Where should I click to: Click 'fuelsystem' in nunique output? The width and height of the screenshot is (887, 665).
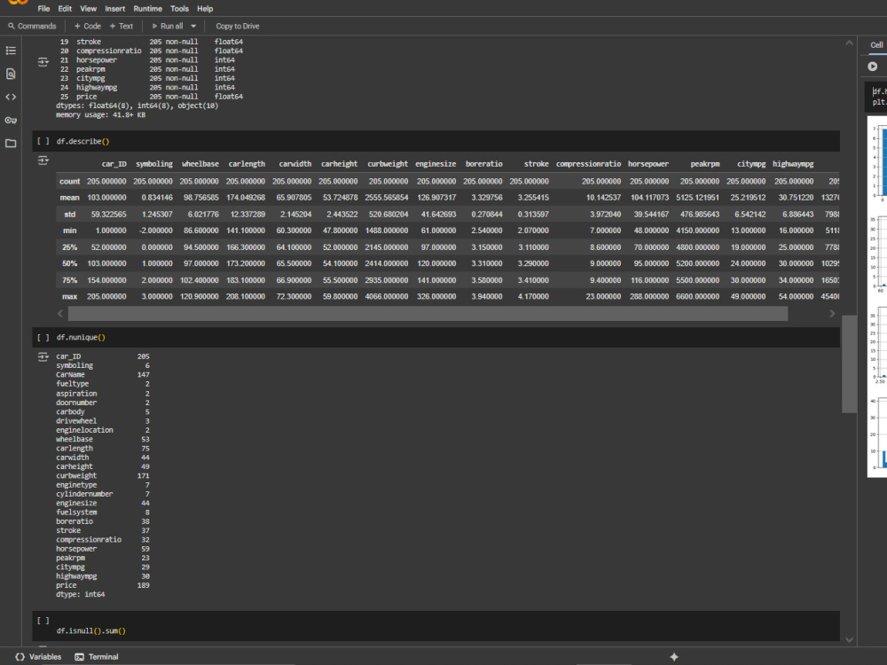76,512
